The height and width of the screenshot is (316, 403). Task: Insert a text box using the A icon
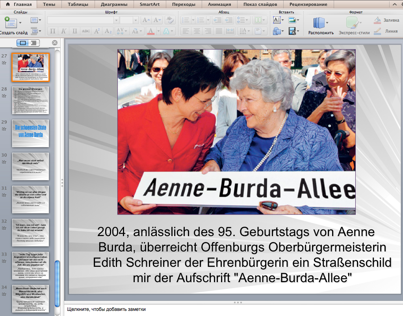click(x=277, y=20)
